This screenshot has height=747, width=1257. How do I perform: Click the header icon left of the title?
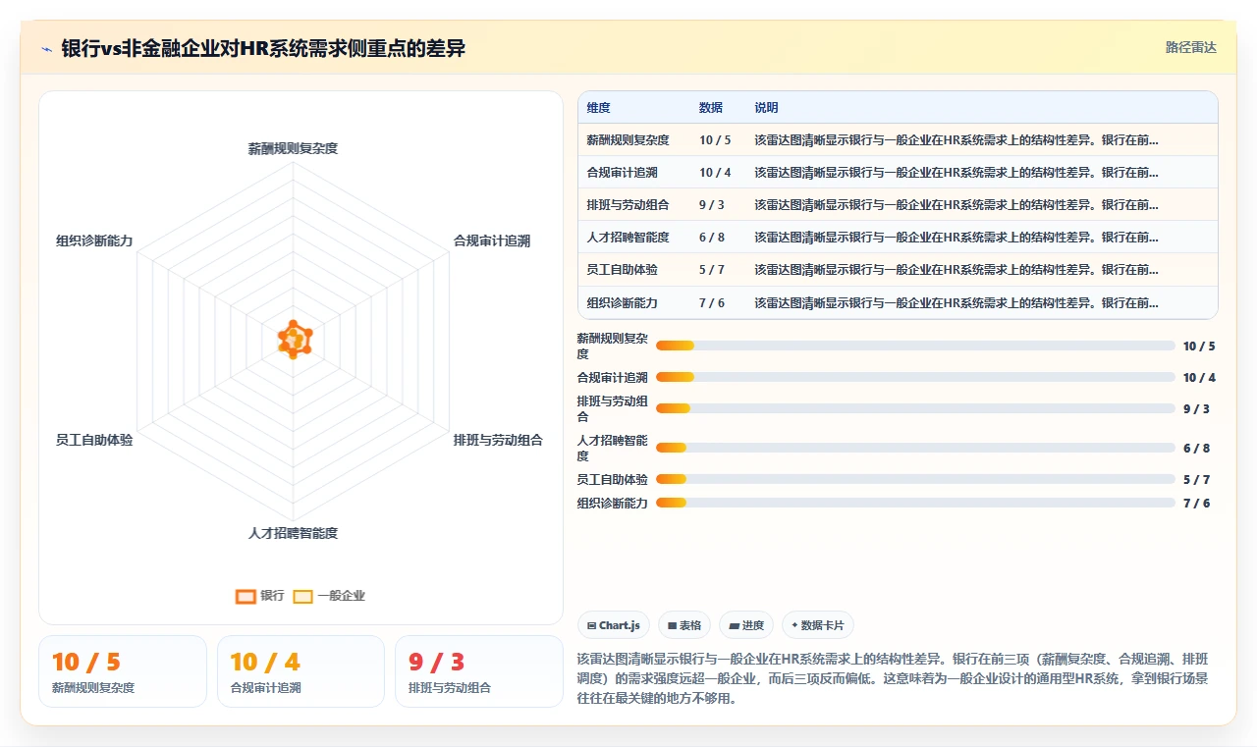tap(46, 48)
